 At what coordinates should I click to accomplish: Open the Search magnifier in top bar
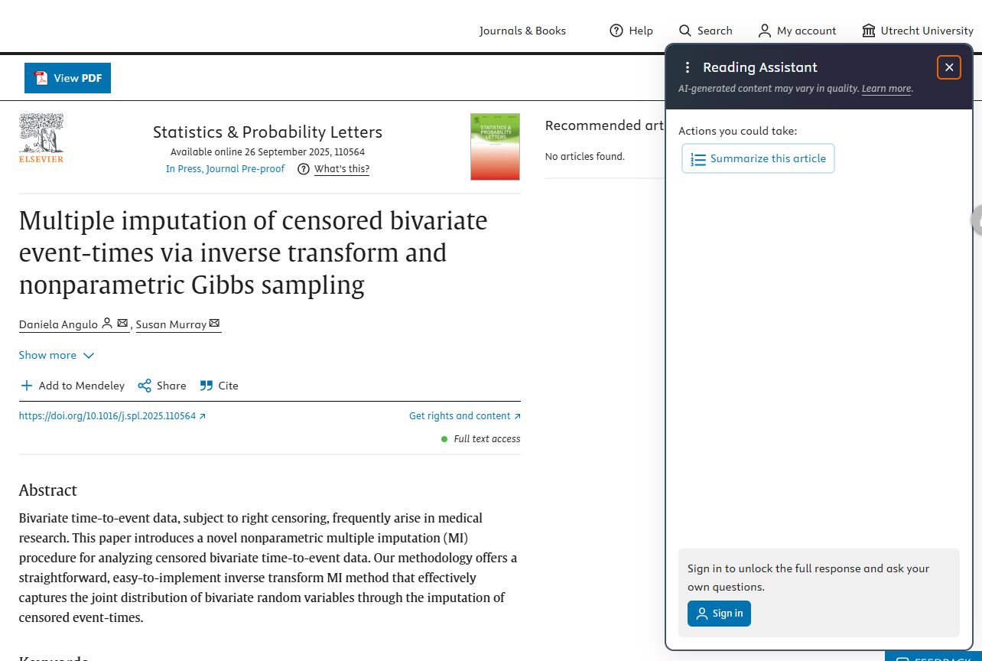[685, 31]
